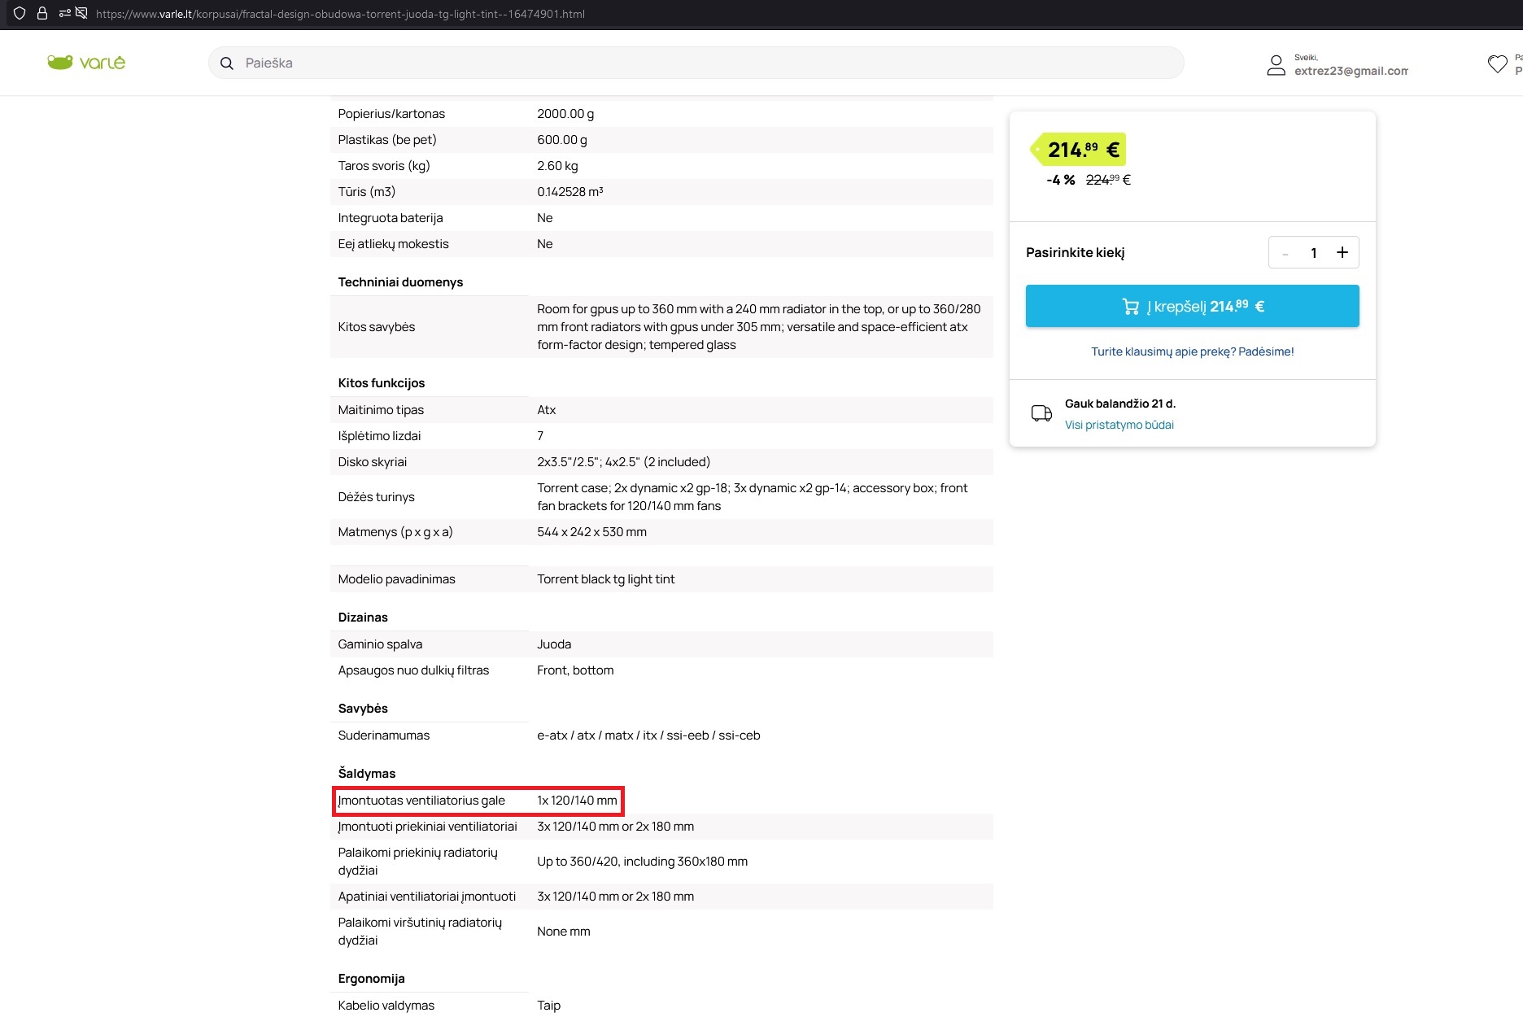The image size is (1523, 1030).
Task: Click the 214.89 € price tag
Action: 1079,150
